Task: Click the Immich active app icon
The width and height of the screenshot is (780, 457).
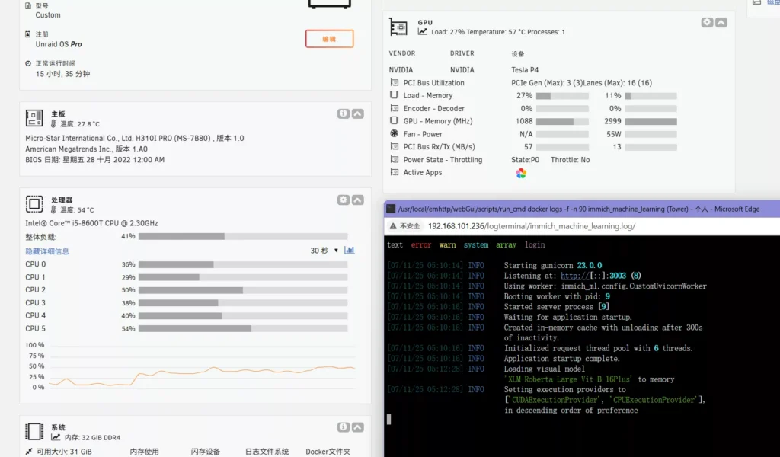Action: [521, 173]
